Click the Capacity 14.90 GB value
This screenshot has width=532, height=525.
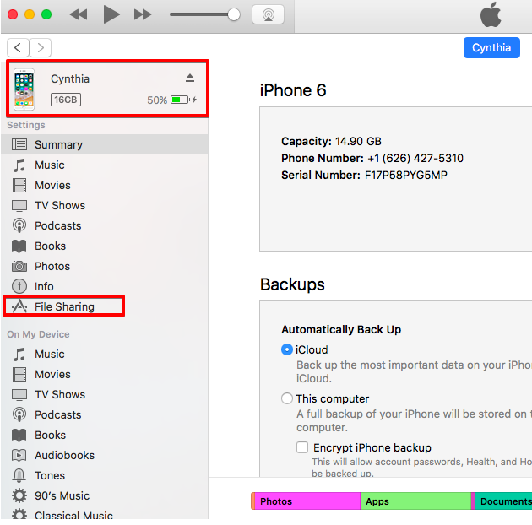pos(358,141)
